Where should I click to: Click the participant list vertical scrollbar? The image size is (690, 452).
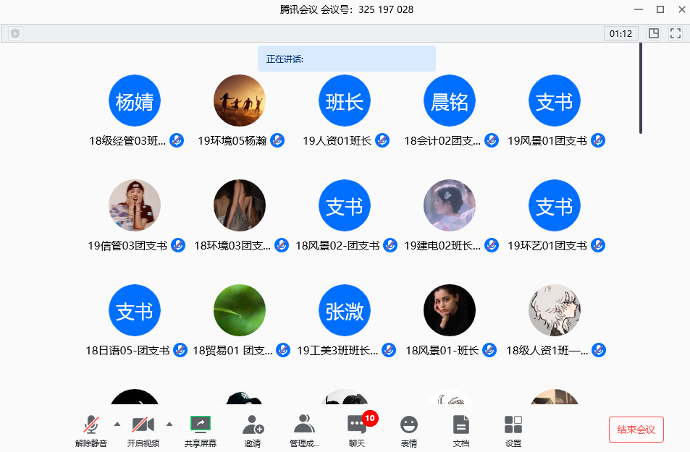pos(641,88)
